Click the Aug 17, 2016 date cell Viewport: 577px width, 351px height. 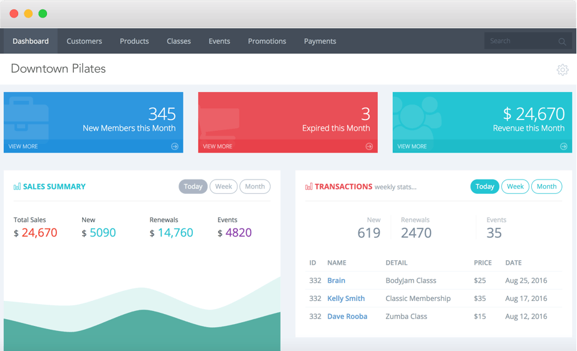tap(526, 298)
